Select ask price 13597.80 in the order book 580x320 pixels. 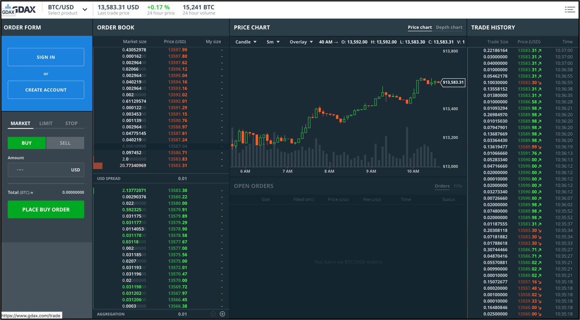click(x=178, y=56)
